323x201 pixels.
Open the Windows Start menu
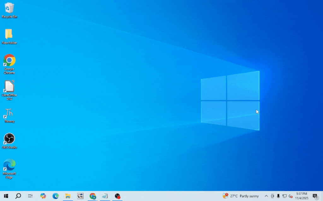tap(6, 196)
